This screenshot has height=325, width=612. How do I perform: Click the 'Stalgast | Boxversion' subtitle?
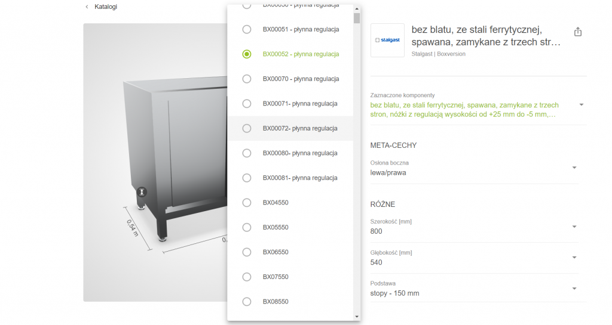pyautogui.click(x=438, y=54)
